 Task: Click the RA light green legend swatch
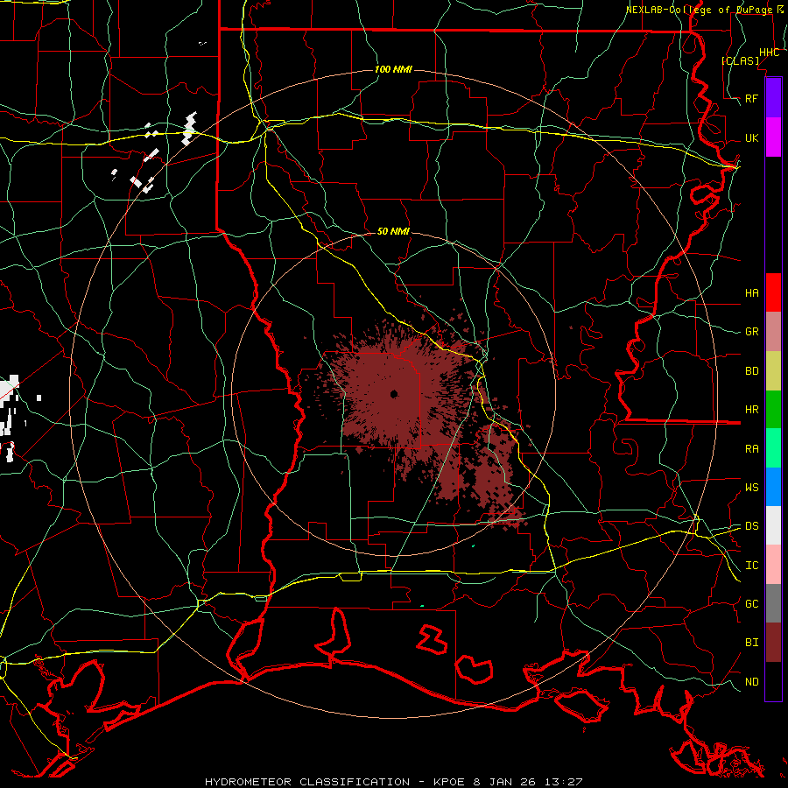tap(773, 448)
